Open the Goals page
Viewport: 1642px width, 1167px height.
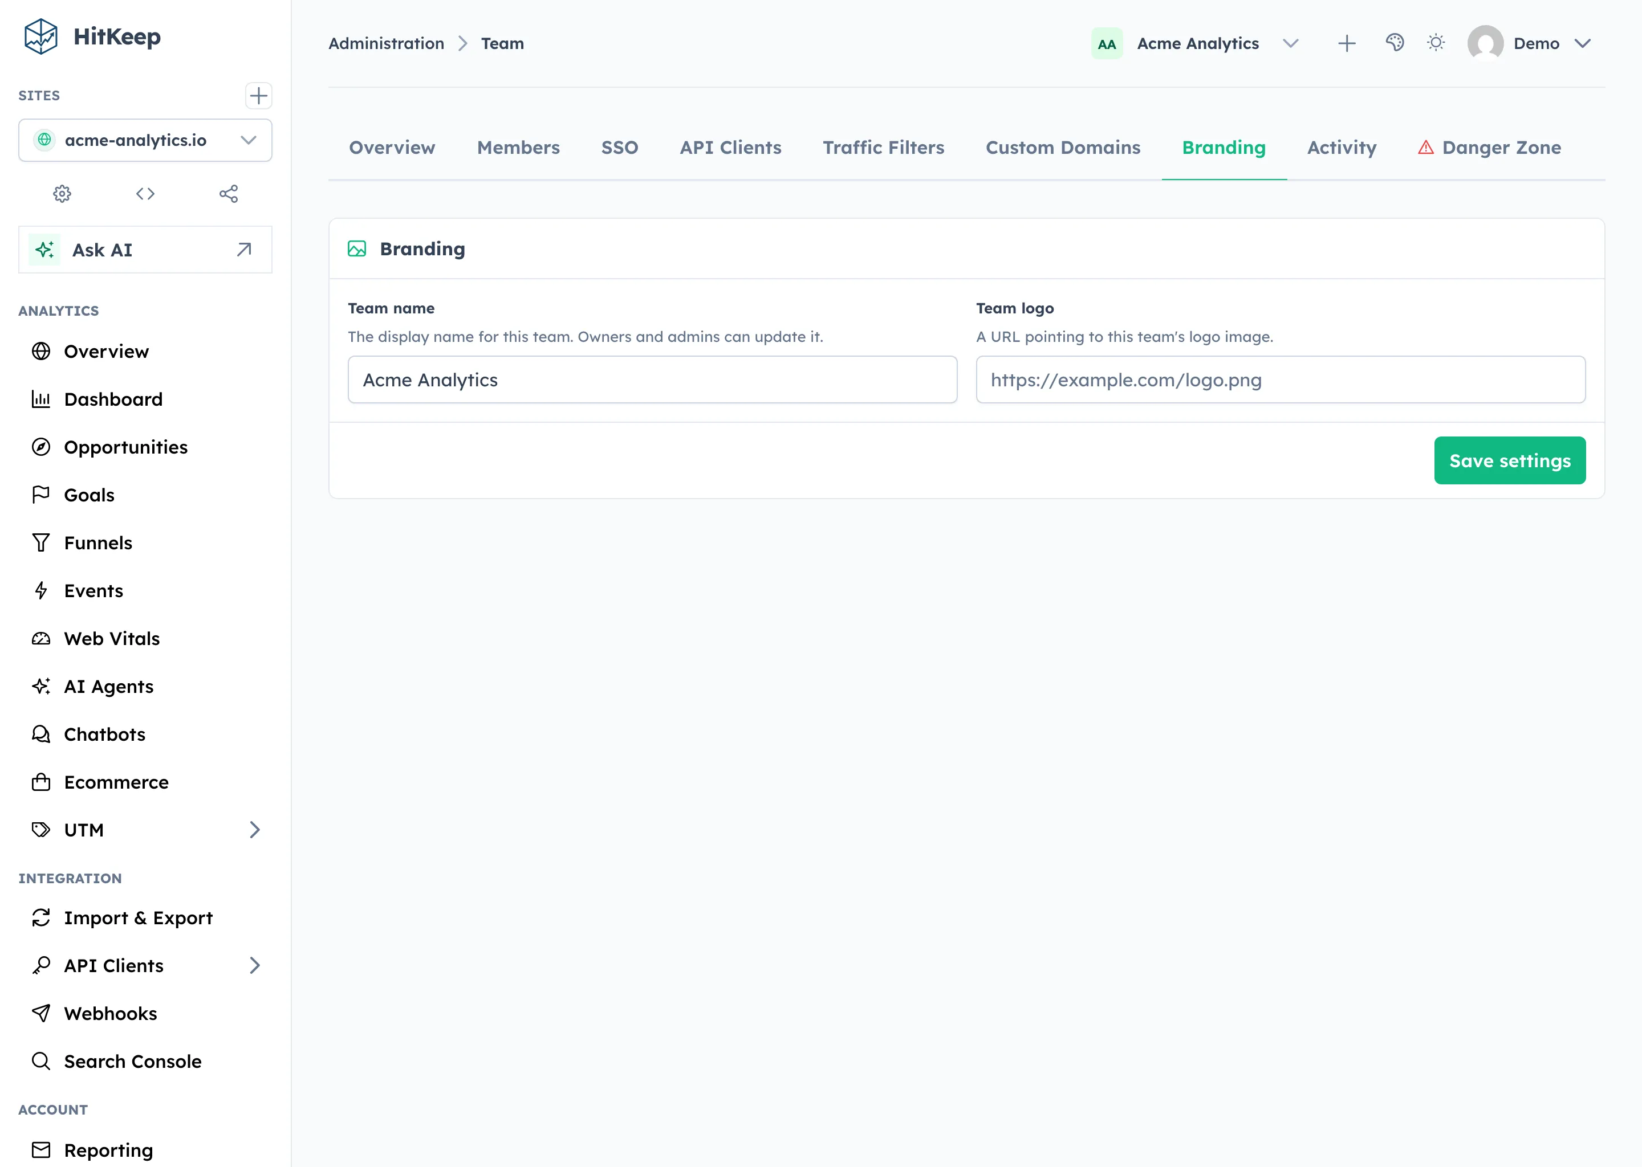(x=145, y=495)
